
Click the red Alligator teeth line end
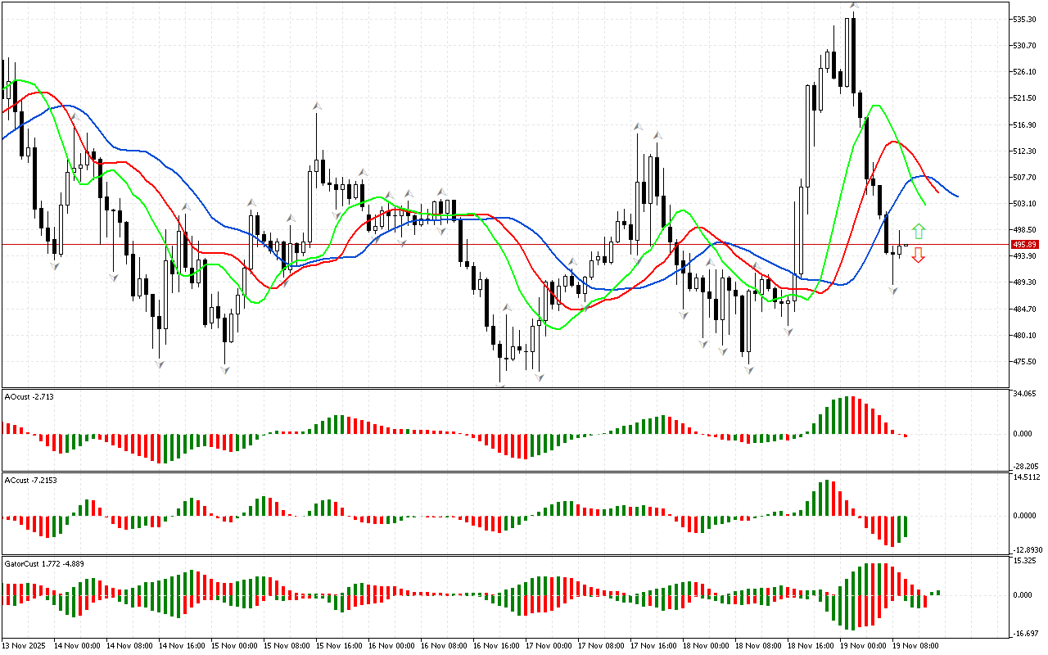pos(937,192)
